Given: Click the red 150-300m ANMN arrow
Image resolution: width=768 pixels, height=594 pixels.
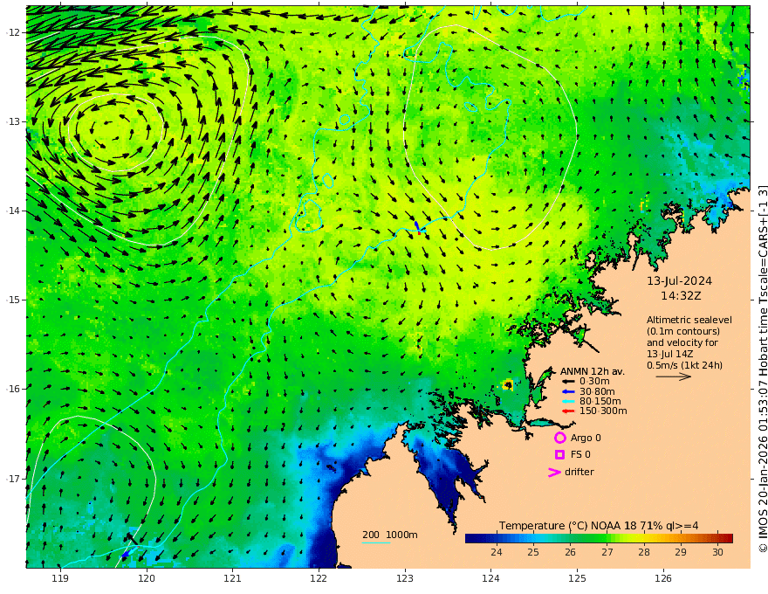Looking at the screenshot, I should (x=567, y=411).
